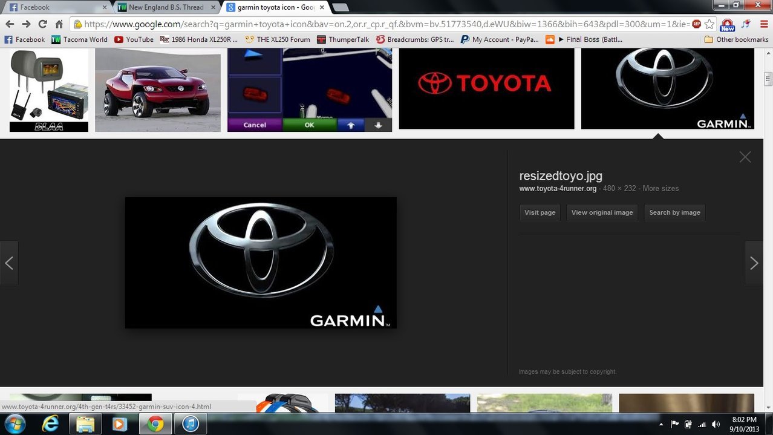This screenshot has height=435, width=773.
Task: Open the Chrome menu hamburger icon
Action: click(x=764, y=24)
